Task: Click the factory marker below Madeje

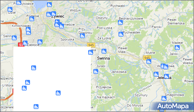Action: pos(177,48)
